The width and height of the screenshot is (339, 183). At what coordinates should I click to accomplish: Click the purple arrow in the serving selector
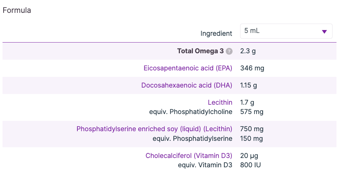pyautogui.click(x=324, y=31)
